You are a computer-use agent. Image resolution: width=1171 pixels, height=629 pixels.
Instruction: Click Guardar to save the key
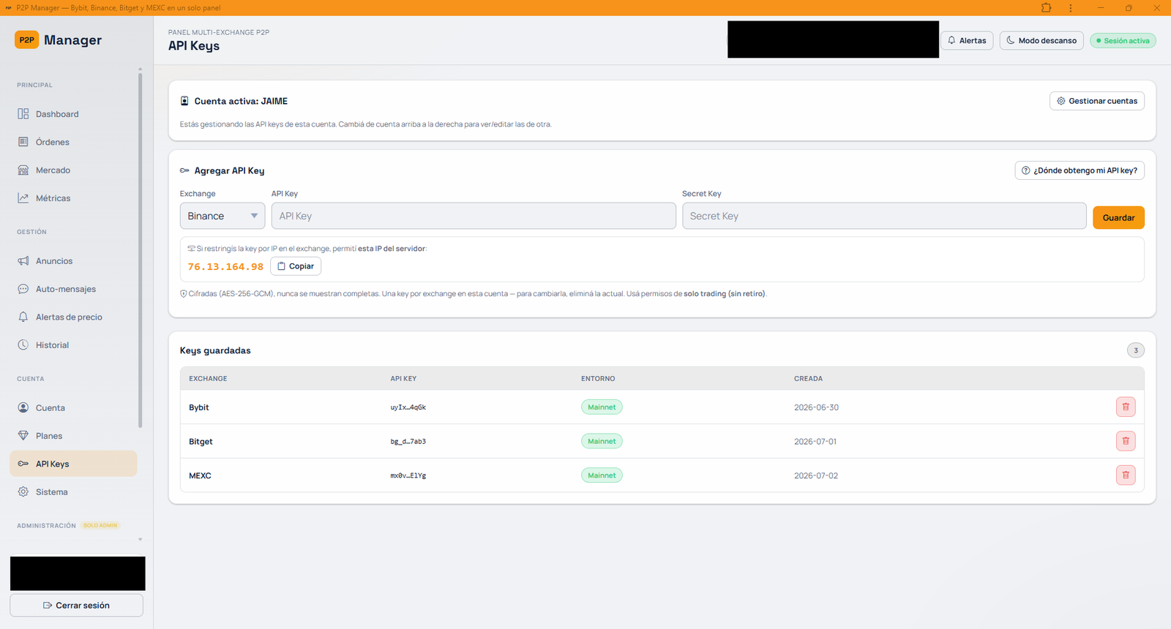pos(1118,218)
